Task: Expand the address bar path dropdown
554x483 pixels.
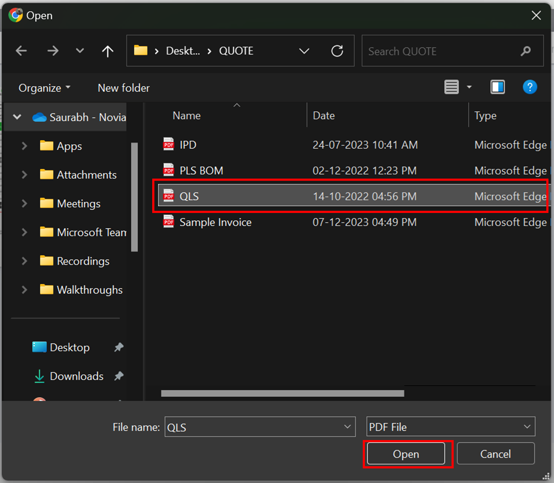Action: tap(304, 51)
